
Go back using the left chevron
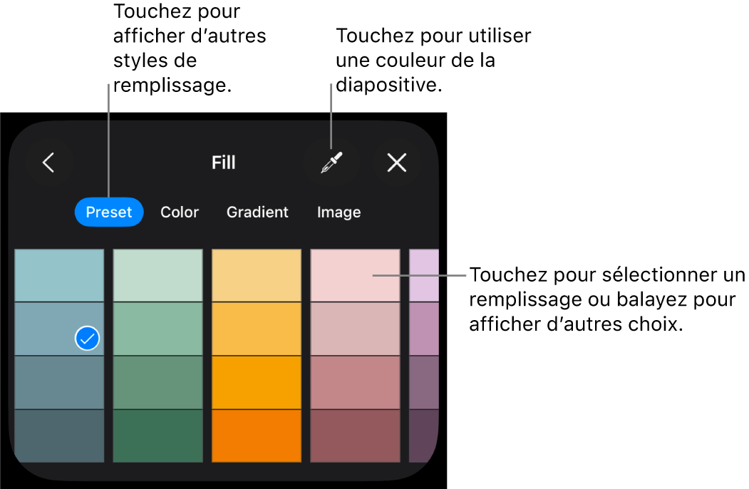pyautogui.click(x=48, y=163)
